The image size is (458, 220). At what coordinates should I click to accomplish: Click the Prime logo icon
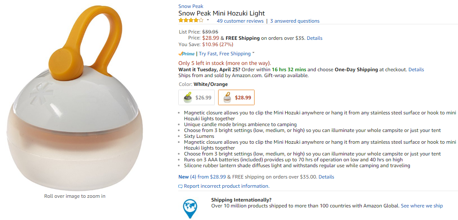click(186, 54)
